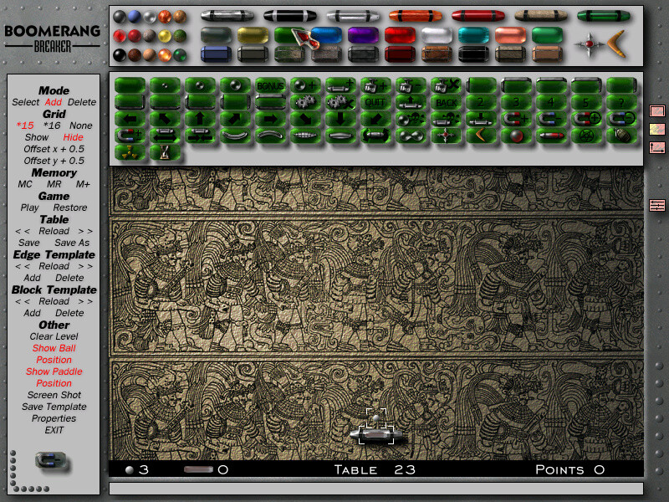
Task: Toggle Show Ball Position
Action: point(54,354)
